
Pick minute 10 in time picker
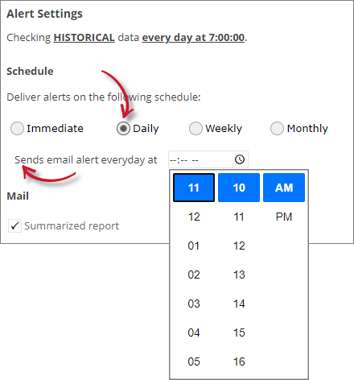[239, 188]
